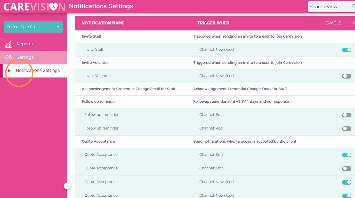
Task: Click the Enable column header
Action: point(333,23)
